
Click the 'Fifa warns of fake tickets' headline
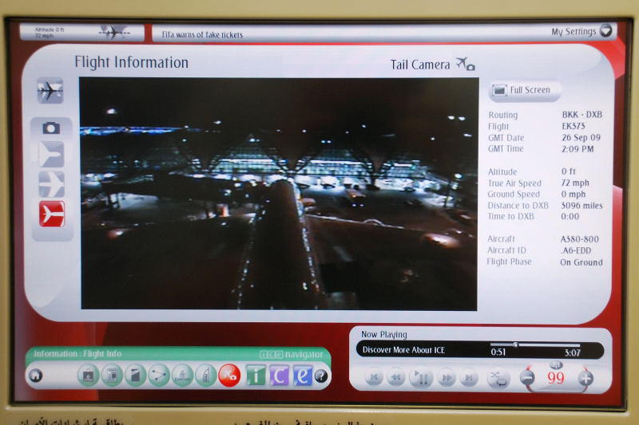202,35
